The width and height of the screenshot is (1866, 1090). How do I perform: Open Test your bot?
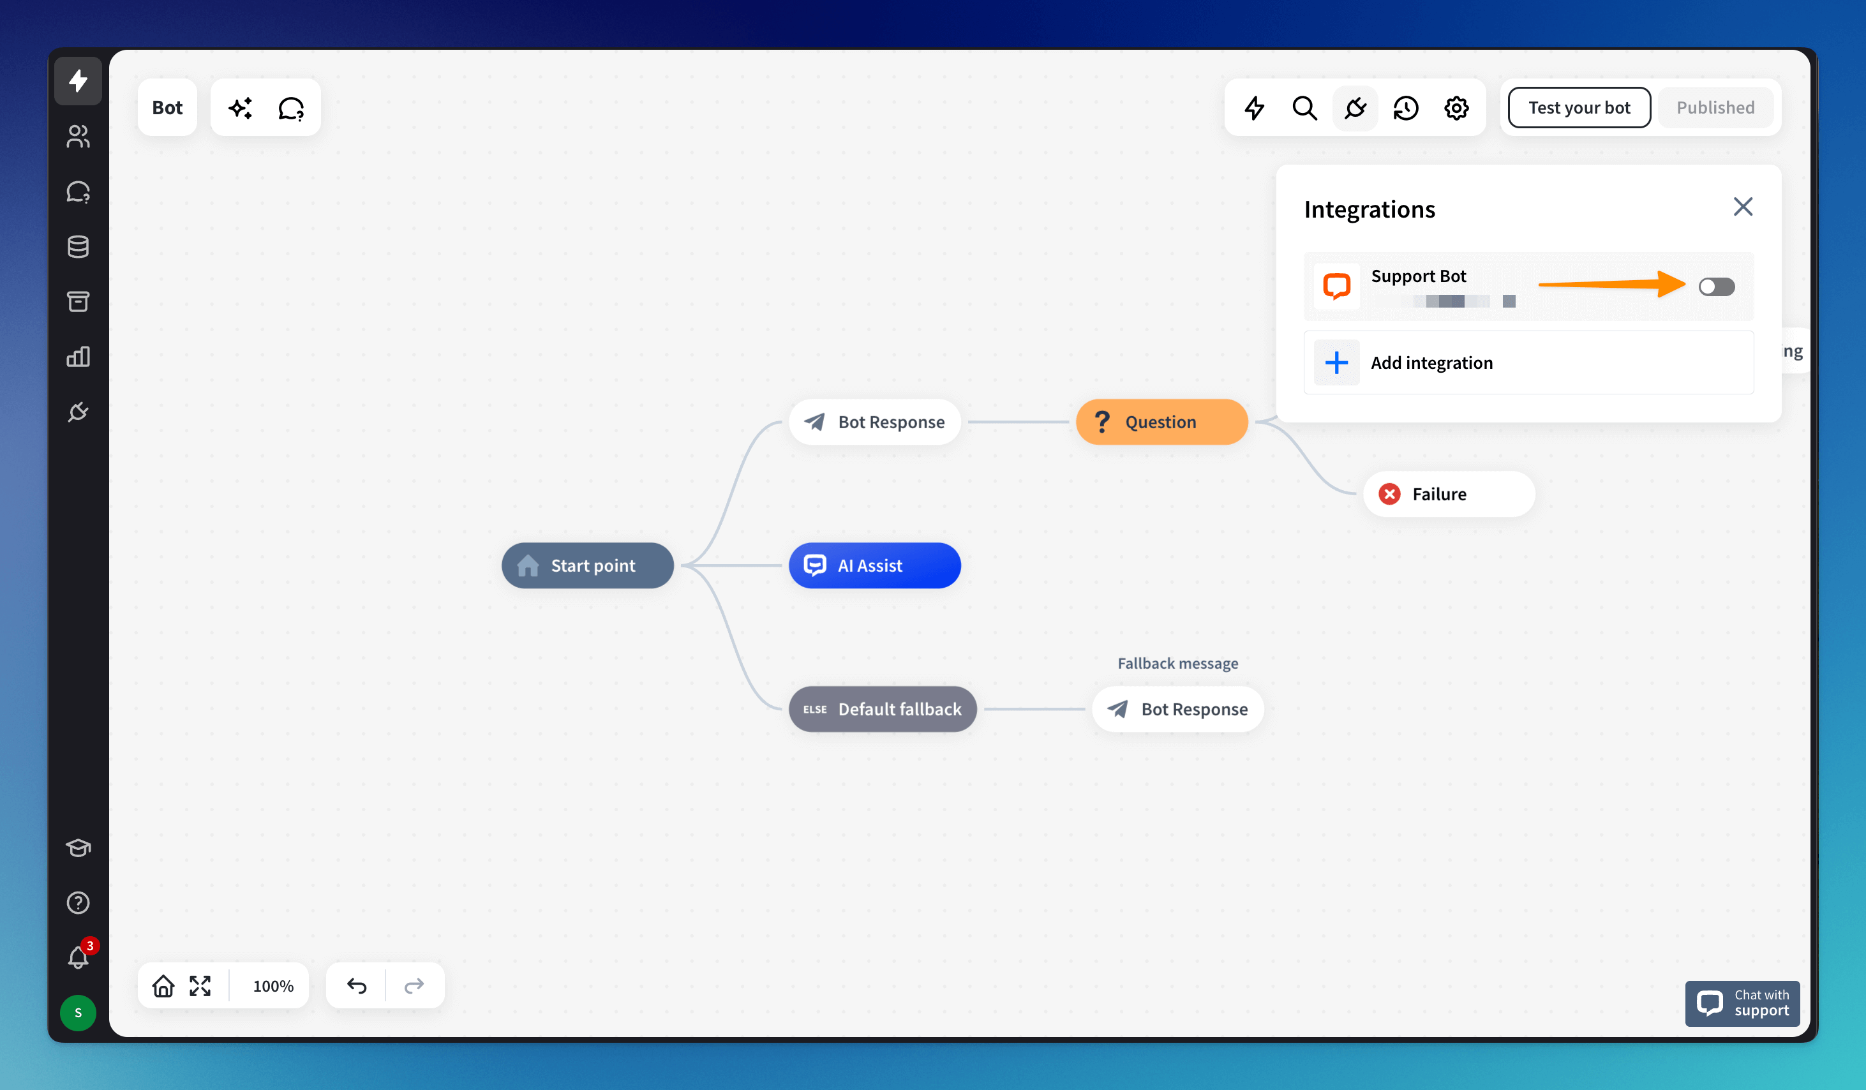(1579, 107)
